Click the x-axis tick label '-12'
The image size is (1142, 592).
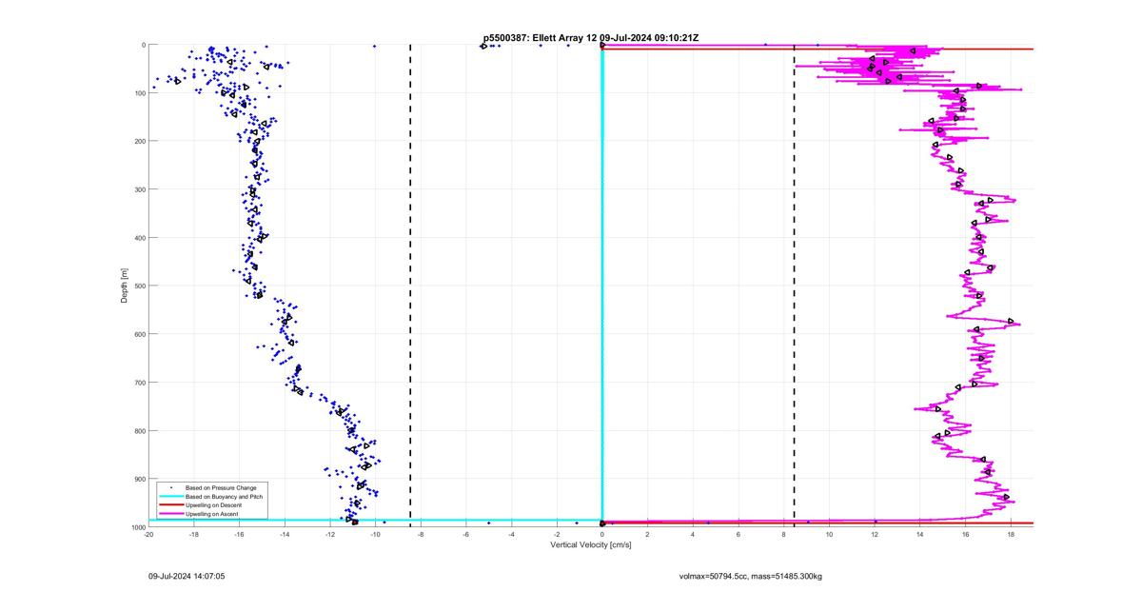[x=330, y=534]
